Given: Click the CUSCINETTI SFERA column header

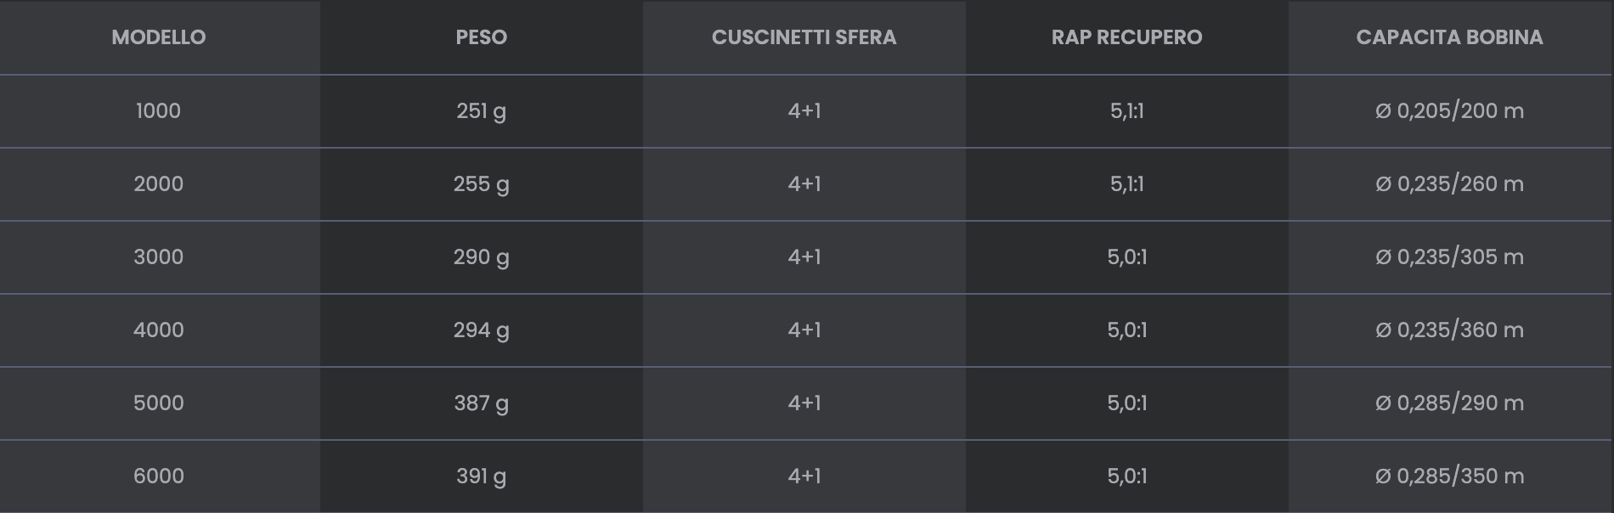Looking at the screenshot, I should pyautogui.click(x=804, y=37).
